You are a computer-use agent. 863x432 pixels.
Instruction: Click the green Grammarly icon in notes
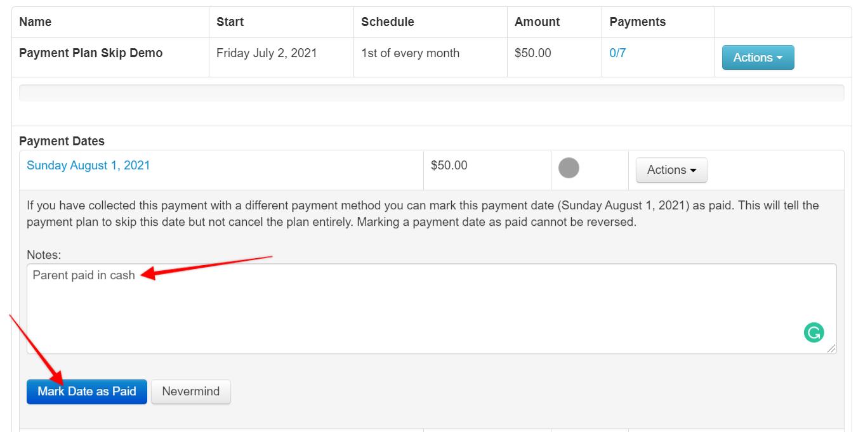(814, 332)
